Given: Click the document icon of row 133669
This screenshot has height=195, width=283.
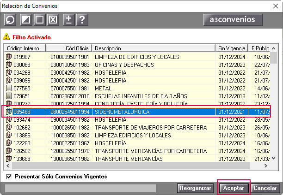Looking at the screenshot, I should click(x=9, y=159).
